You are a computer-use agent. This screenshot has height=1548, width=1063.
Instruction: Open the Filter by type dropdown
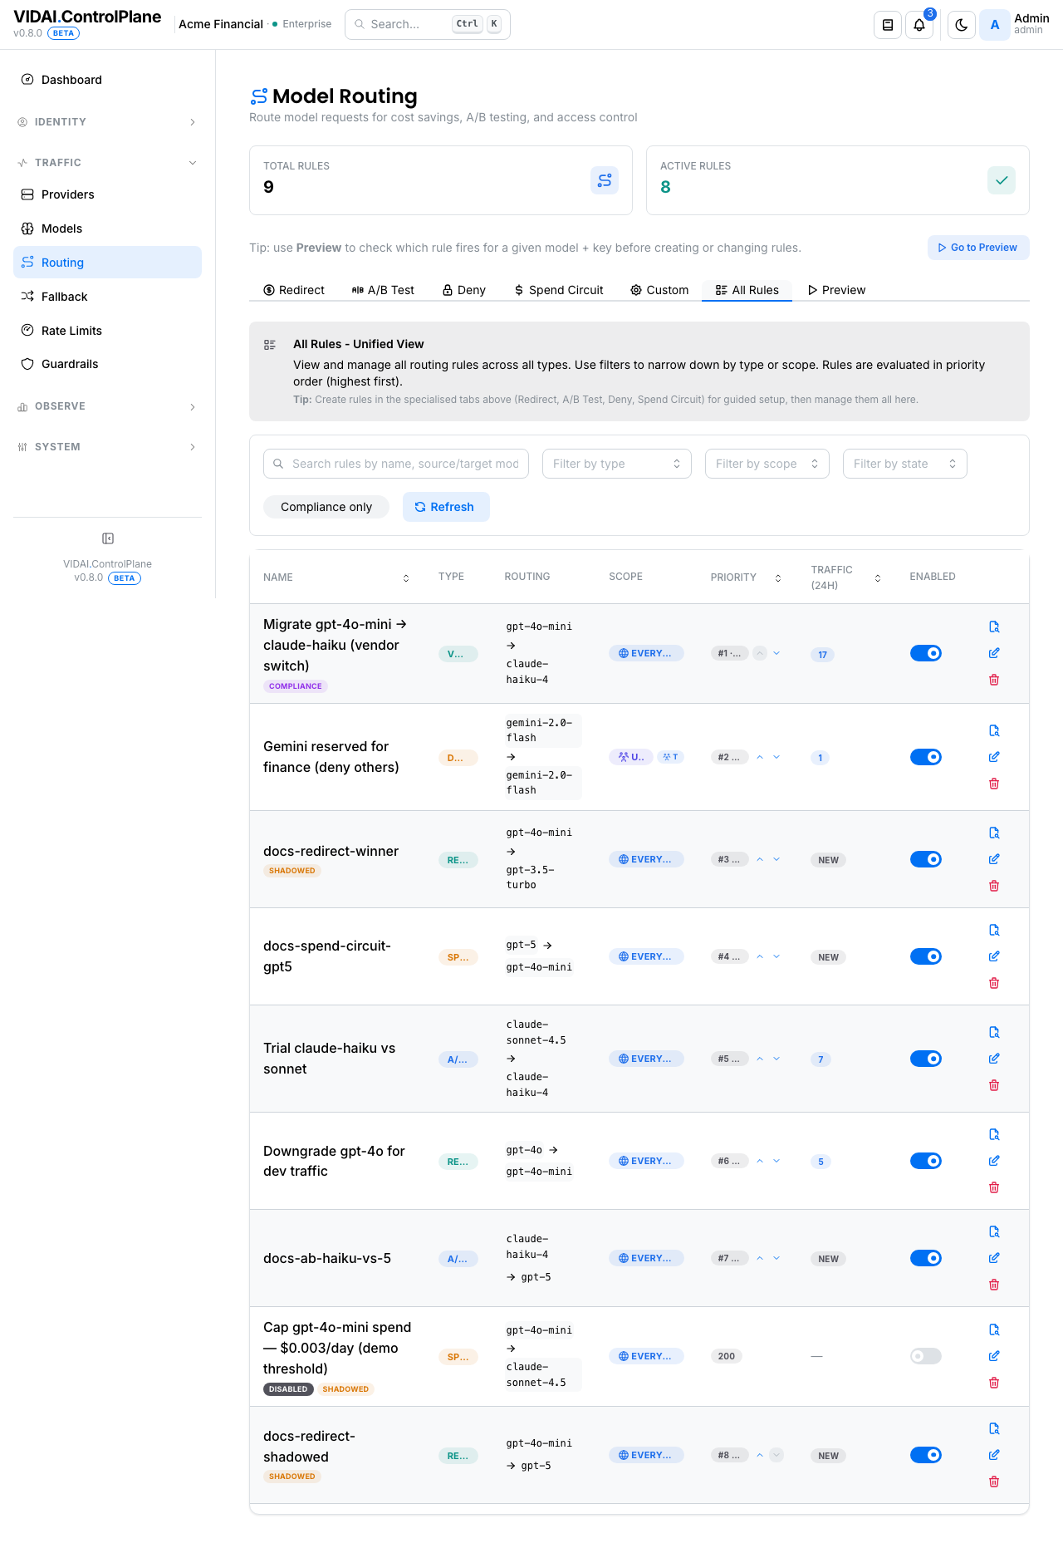(x=617, y=464)
